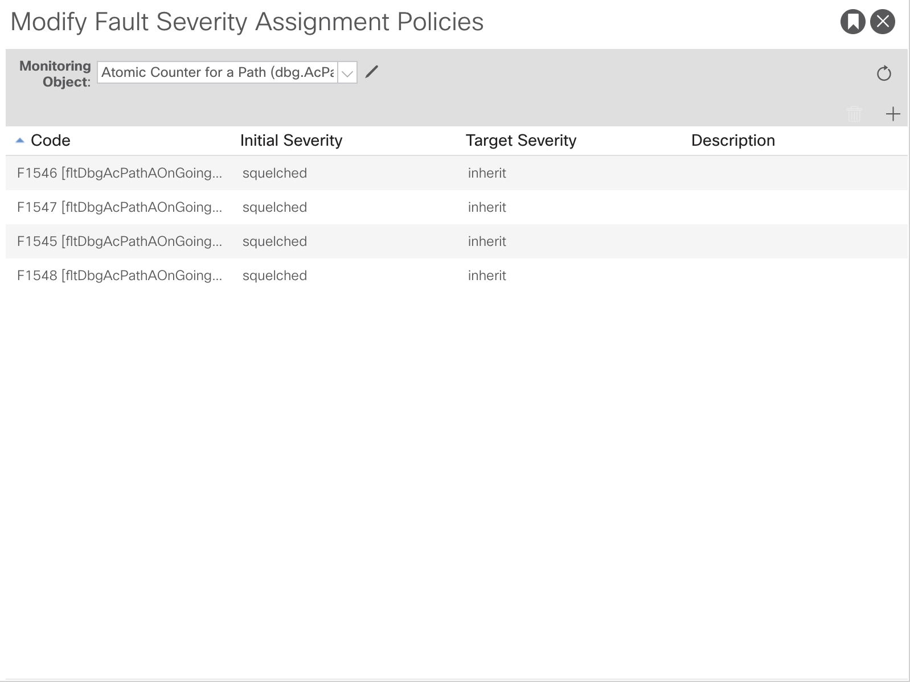Close the Modify Fault Severity dialog

[x=883, y=22]
